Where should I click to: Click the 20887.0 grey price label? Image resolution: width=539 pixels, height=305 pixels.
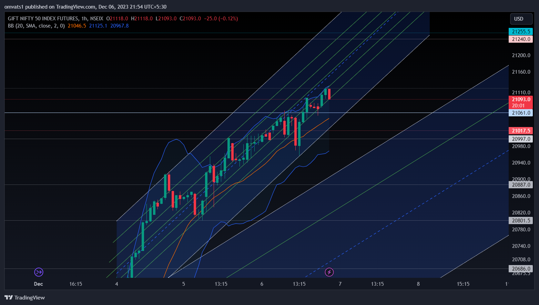coord(521,185)
